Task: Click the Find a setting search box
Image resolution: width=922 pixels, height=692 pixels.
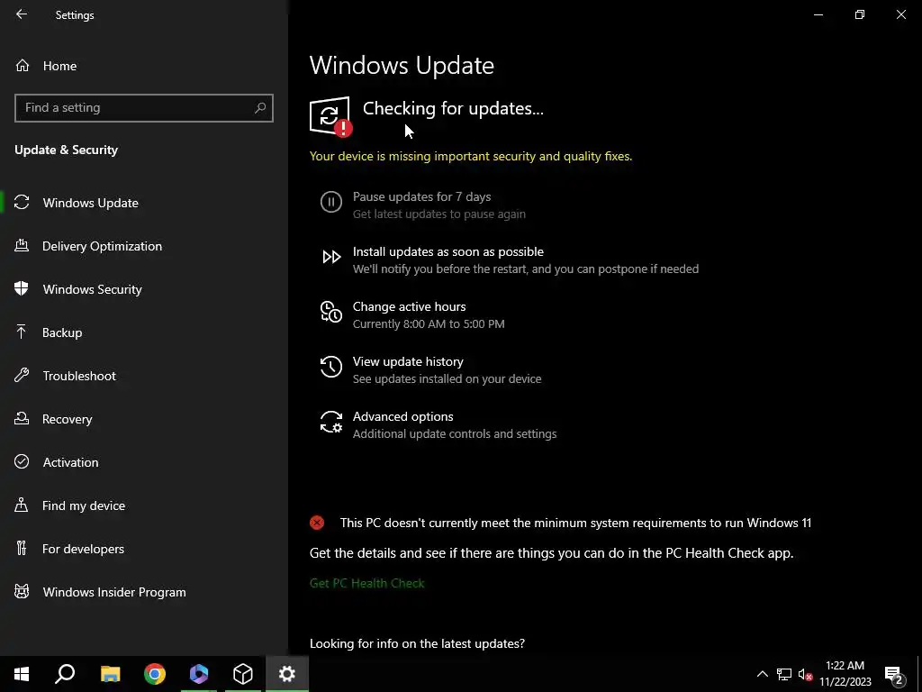Action: point(143,108)
